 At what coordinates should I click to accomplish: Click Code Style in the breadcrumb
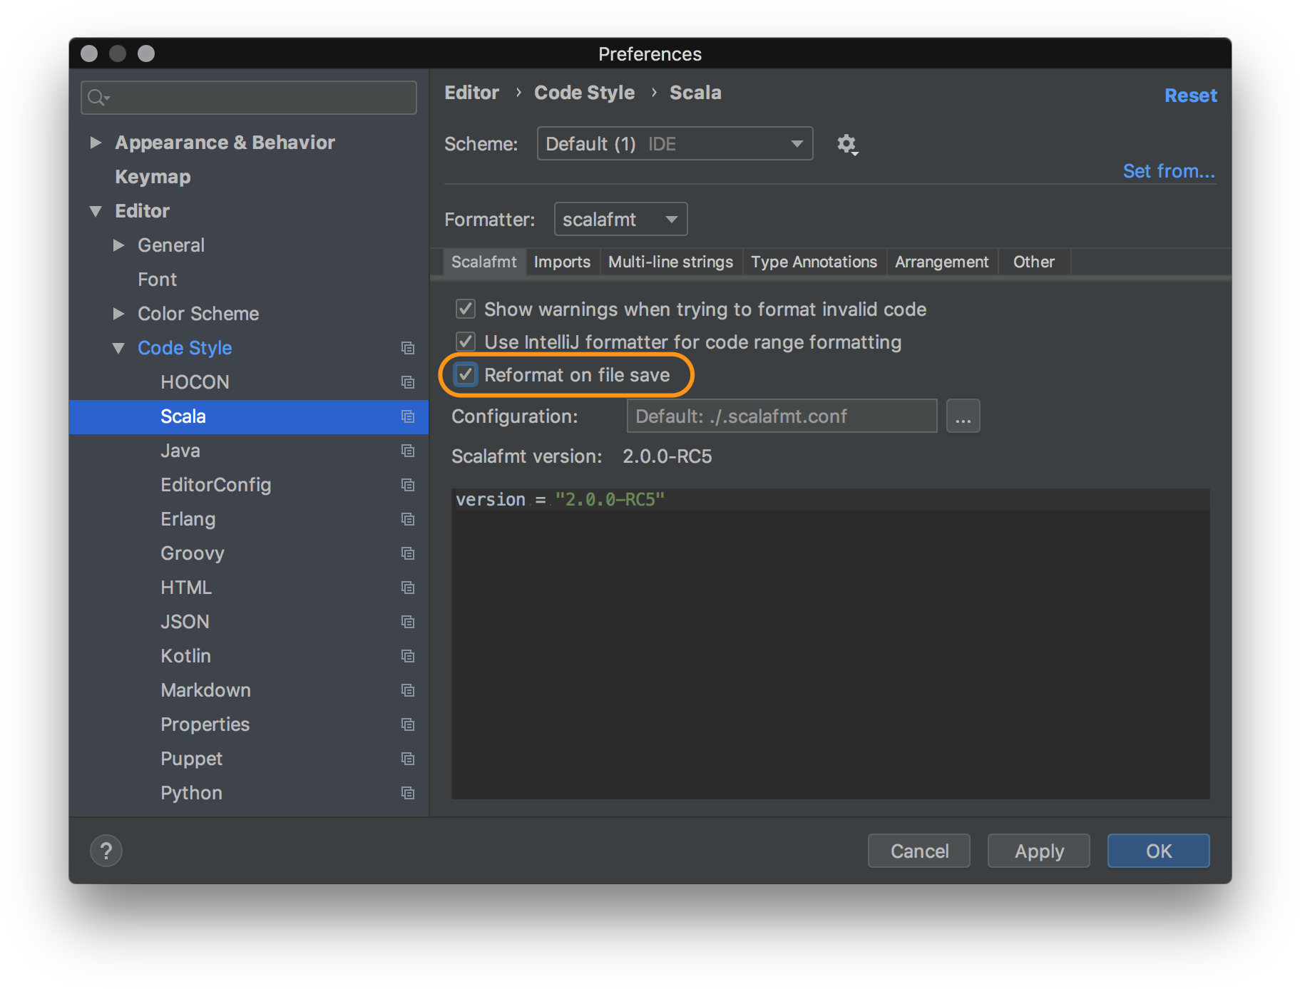(x=584, y=93)
